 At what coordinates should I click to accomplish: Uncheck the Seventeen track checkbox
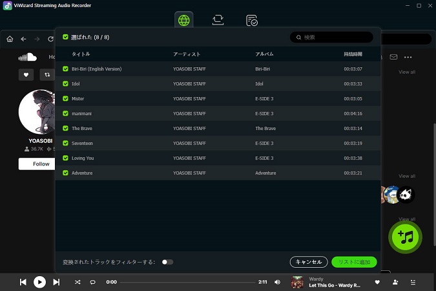tap(65, 143)
